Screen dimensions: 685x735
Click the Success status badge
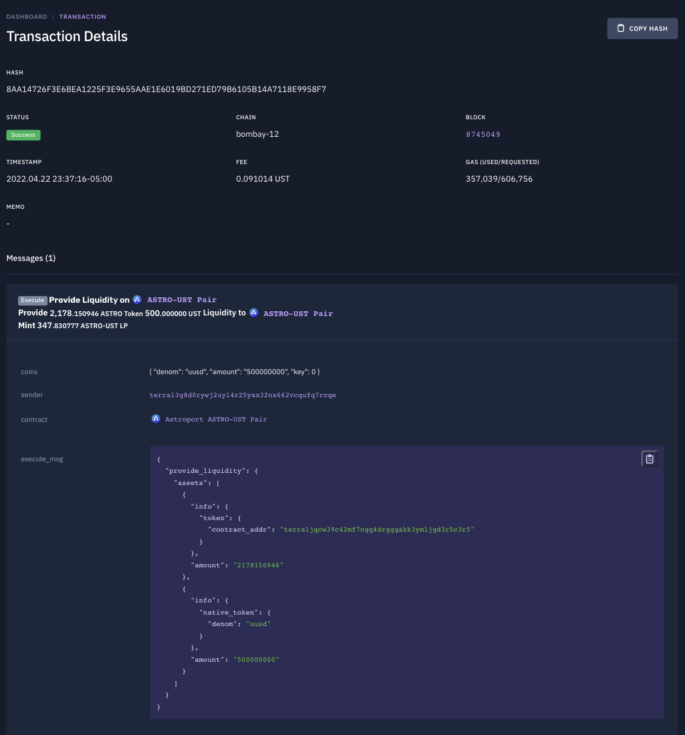tap(23, 135)
